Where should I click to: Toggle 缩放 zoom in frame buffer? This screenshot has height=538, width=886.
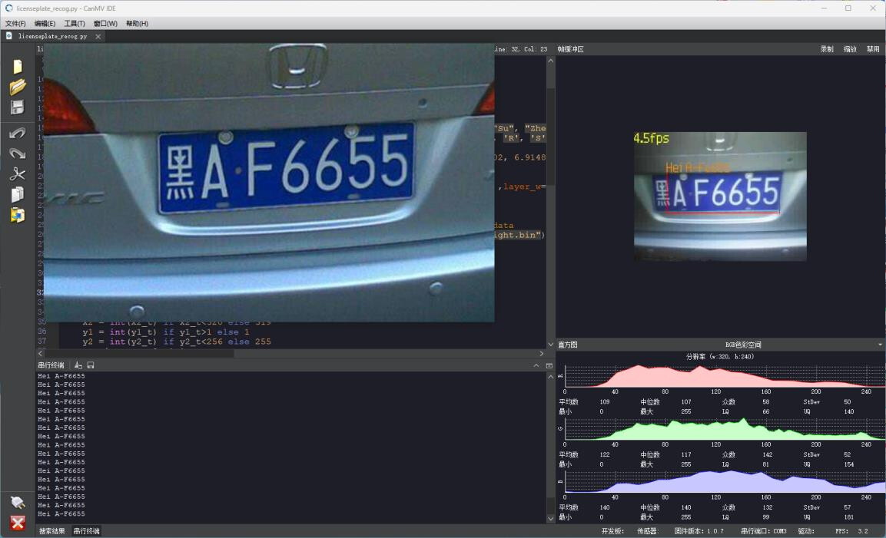pyautogui.click(x=850, y=49)
